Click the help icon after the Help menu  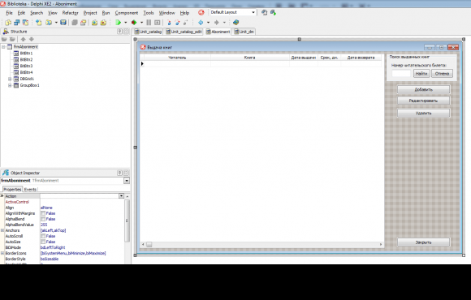201,13
